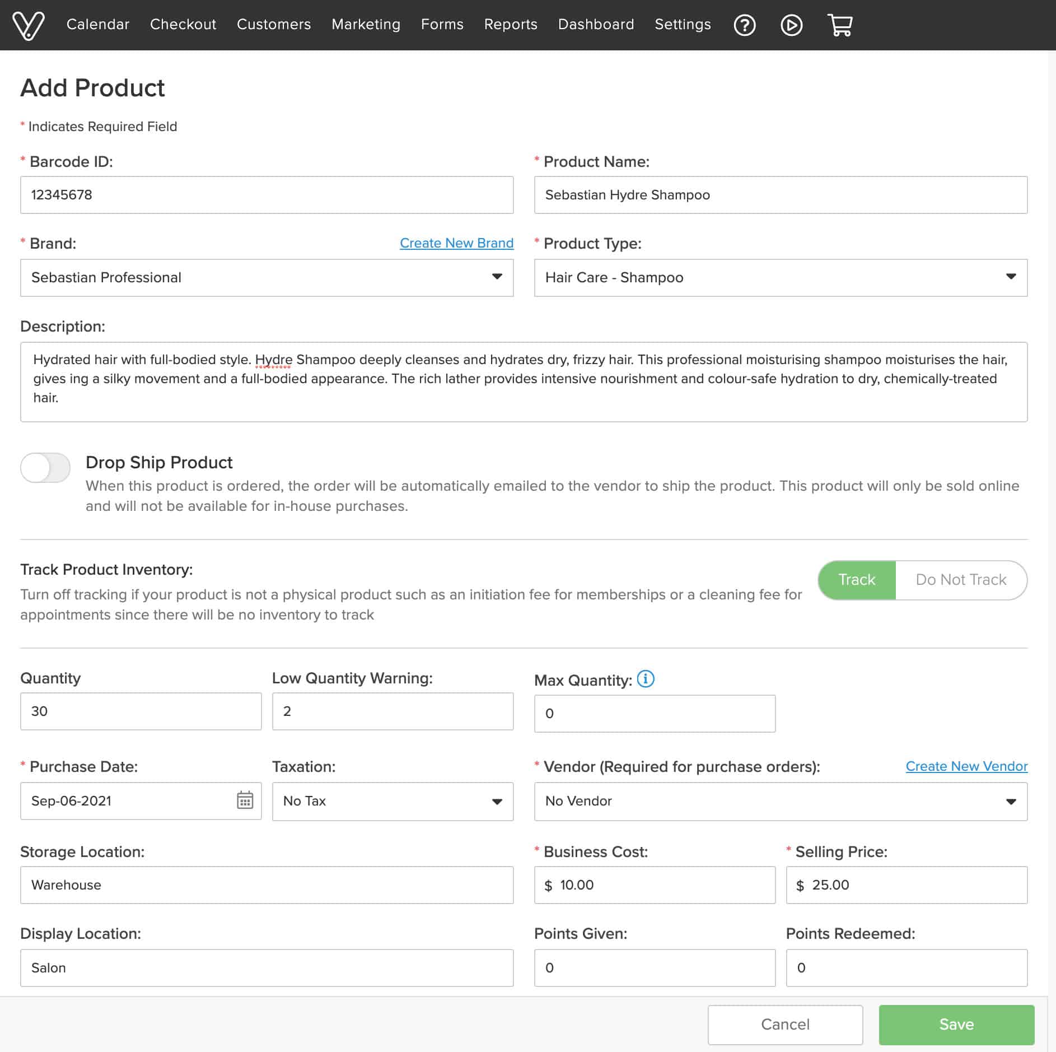Click the Purchase Date field

tap(141, 801)
